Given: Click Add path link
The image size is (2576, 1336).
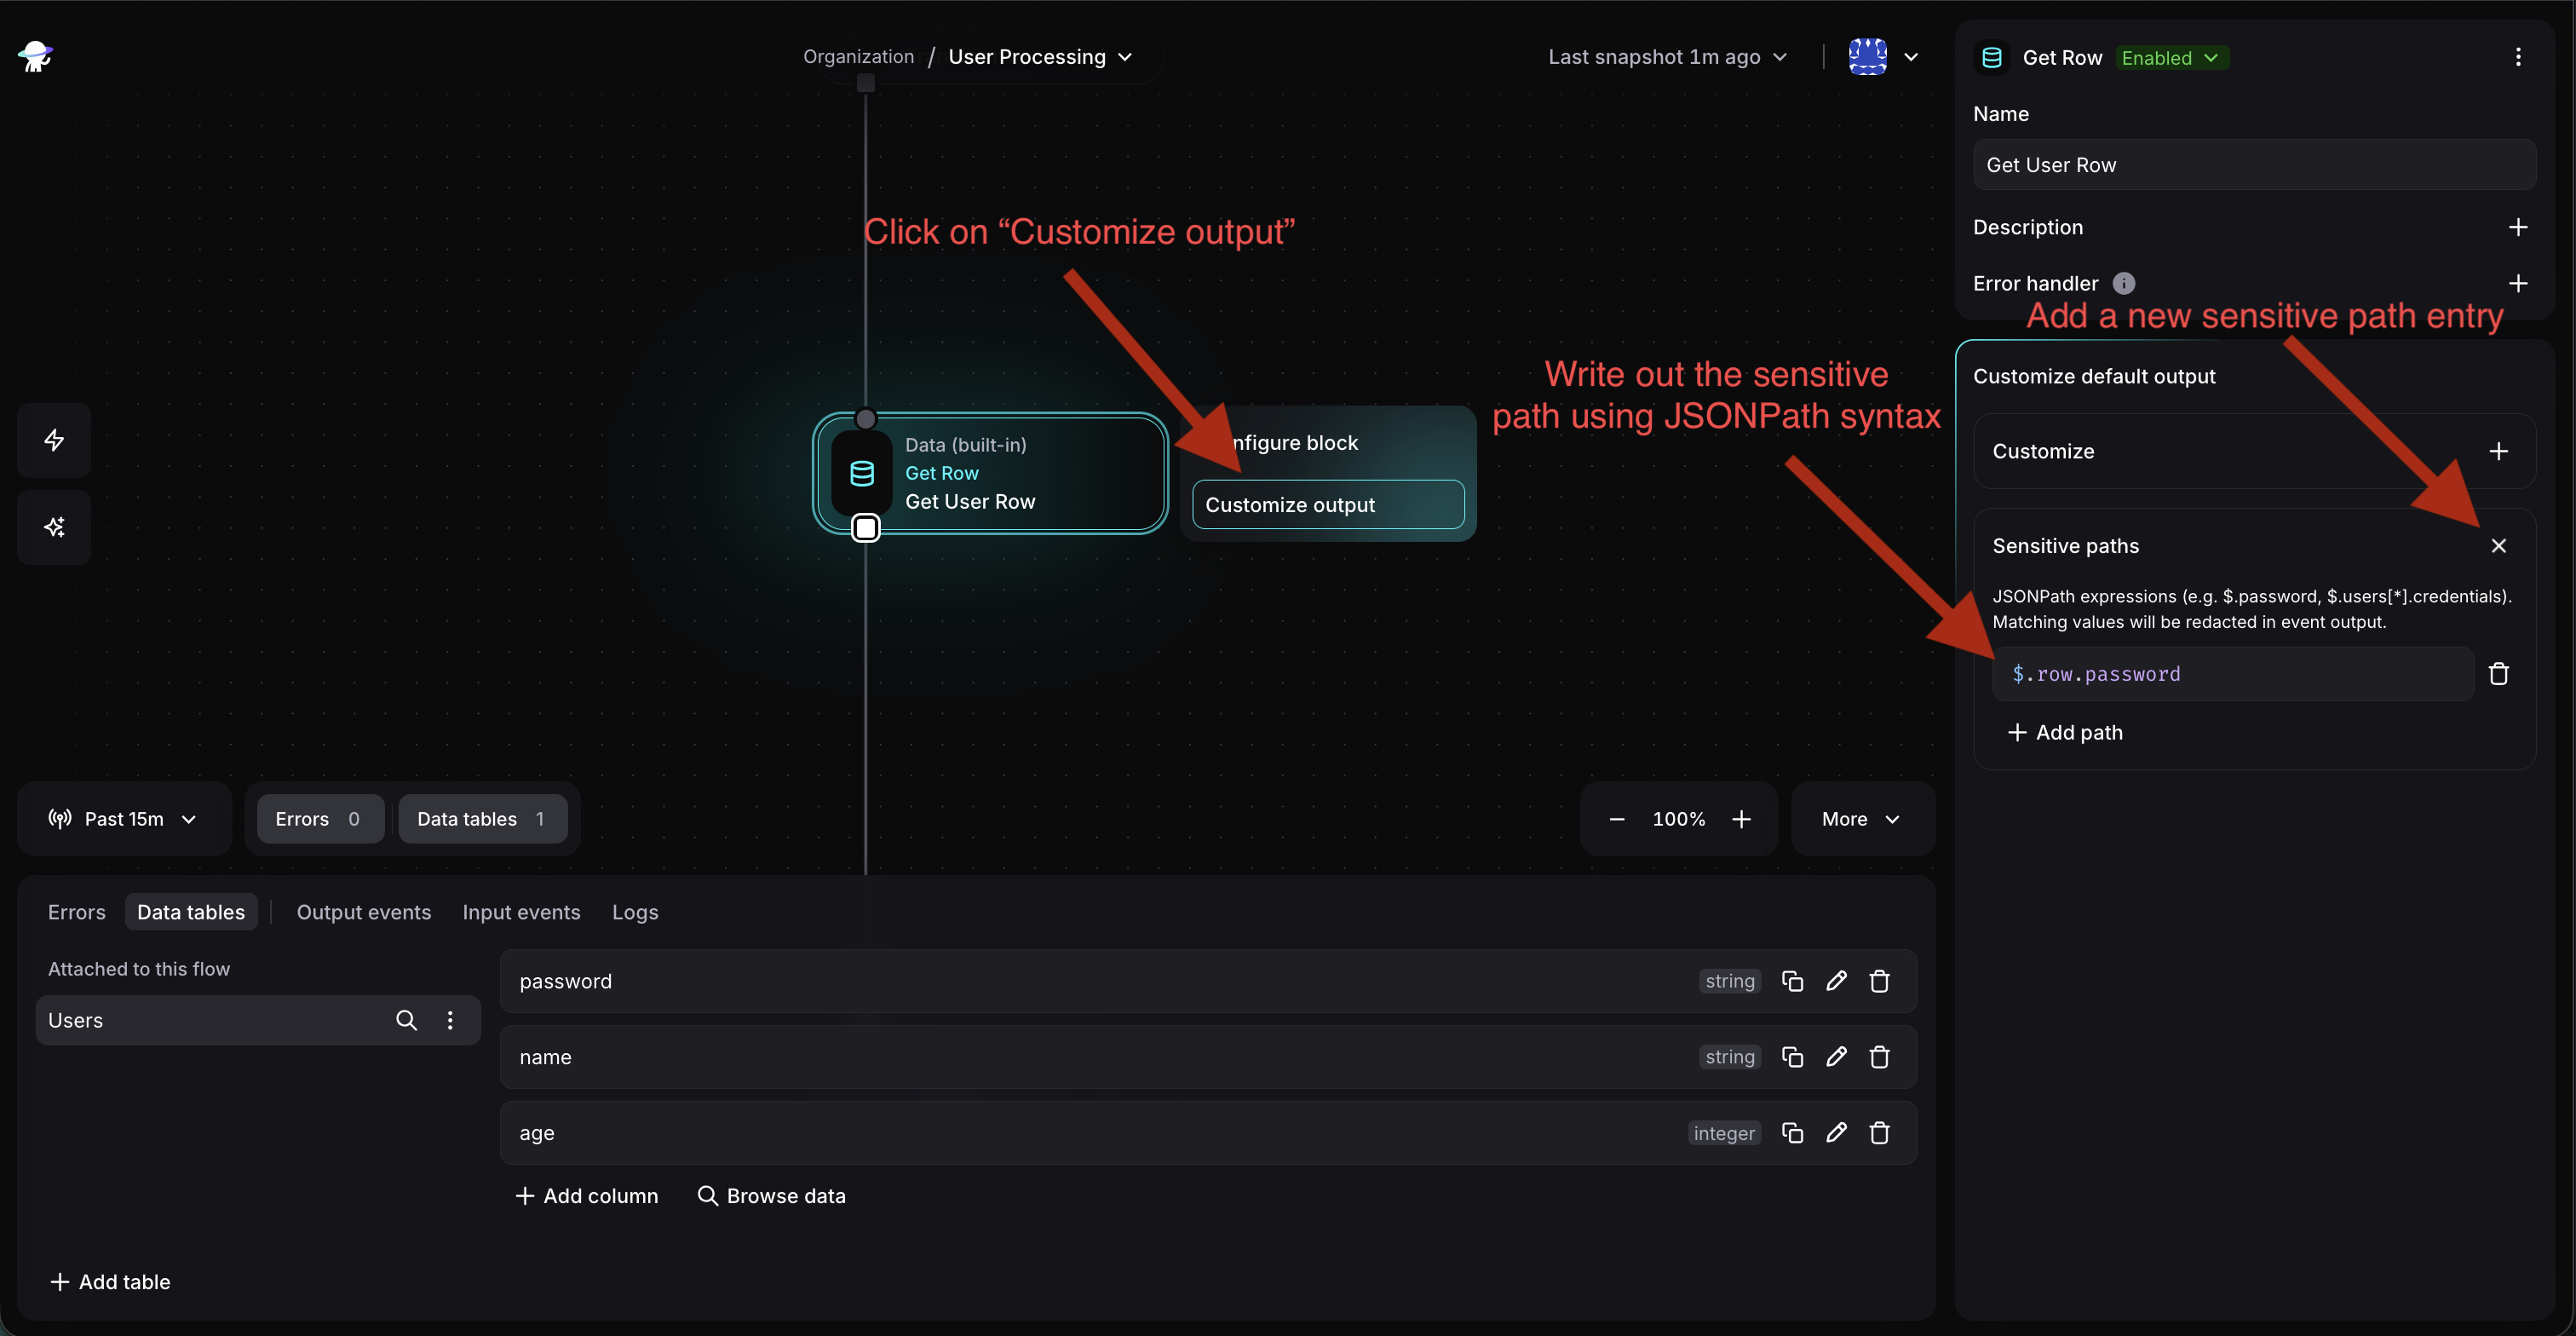Looking at the screenshot, I should 2065,733.
